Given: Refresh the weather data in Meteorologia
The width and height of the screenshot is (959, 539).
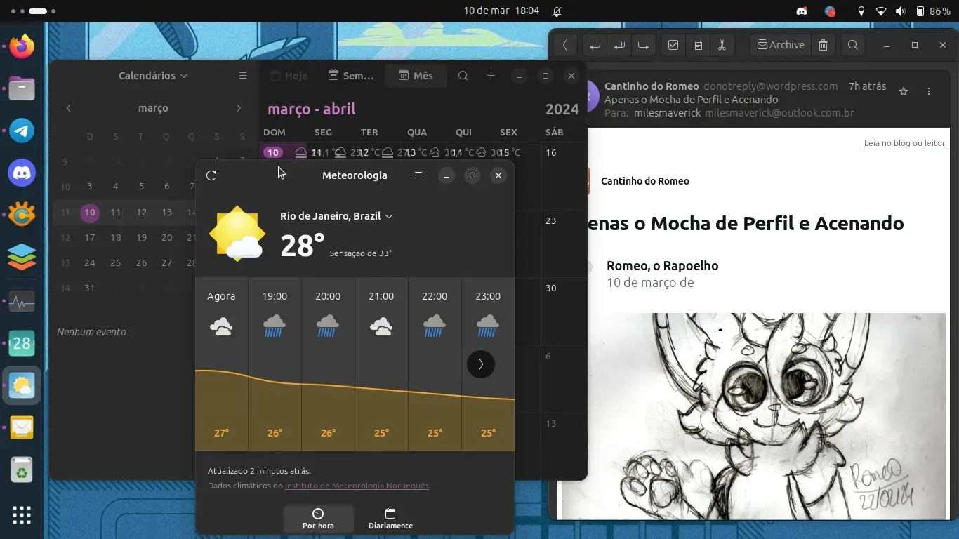Looking at the screenshot, I should (x=211, y=175).
